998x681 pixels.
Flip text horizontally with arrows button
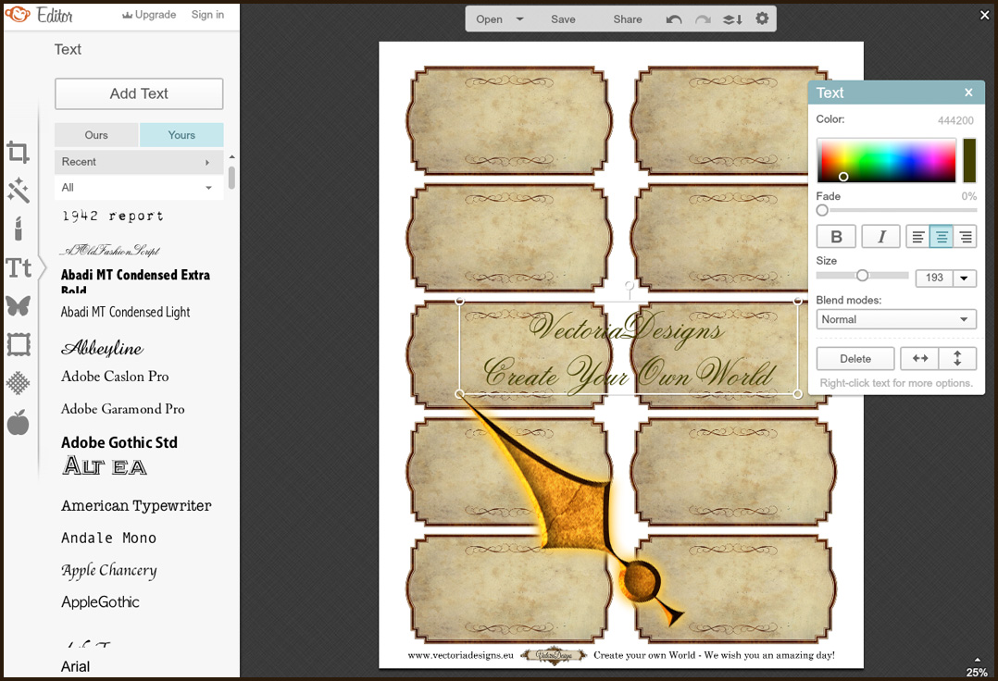point(920,359)
